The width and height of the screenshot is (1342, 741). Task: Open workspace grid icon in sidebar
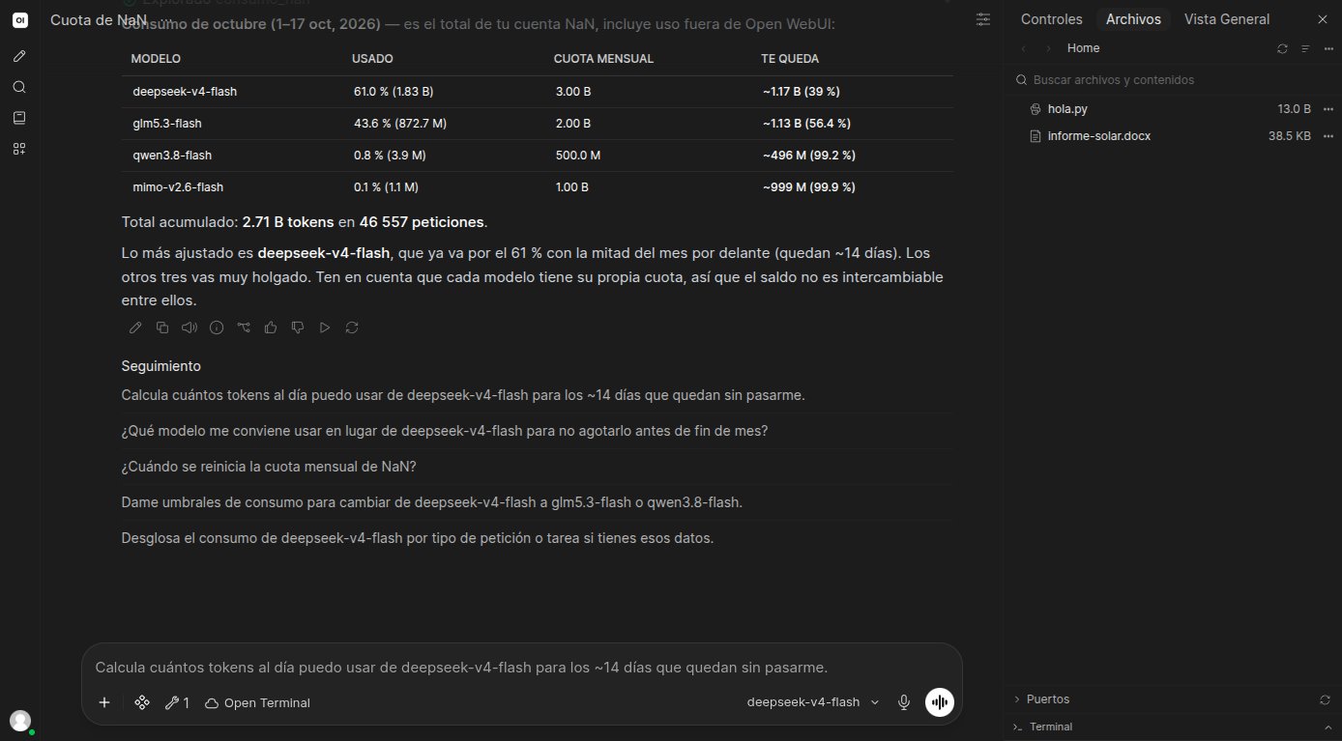[x=19, y=149]
